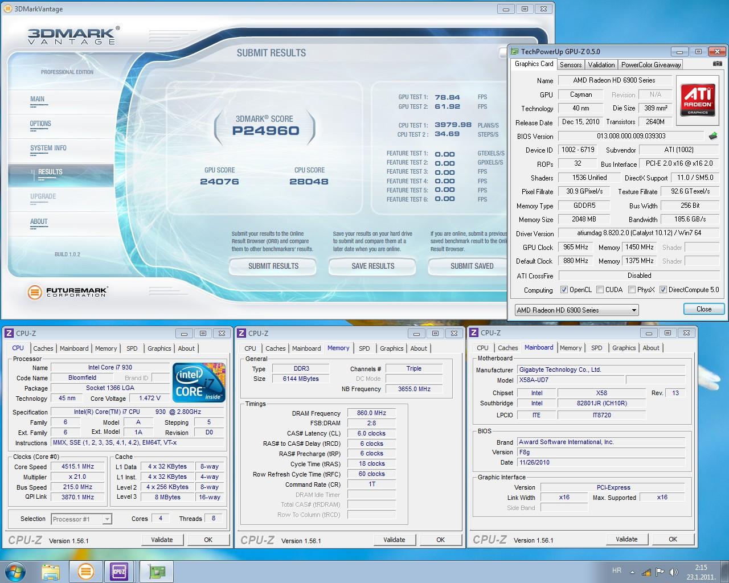
Task: Select the CPU-Z taskbar icon
Action: coord(119,572)
